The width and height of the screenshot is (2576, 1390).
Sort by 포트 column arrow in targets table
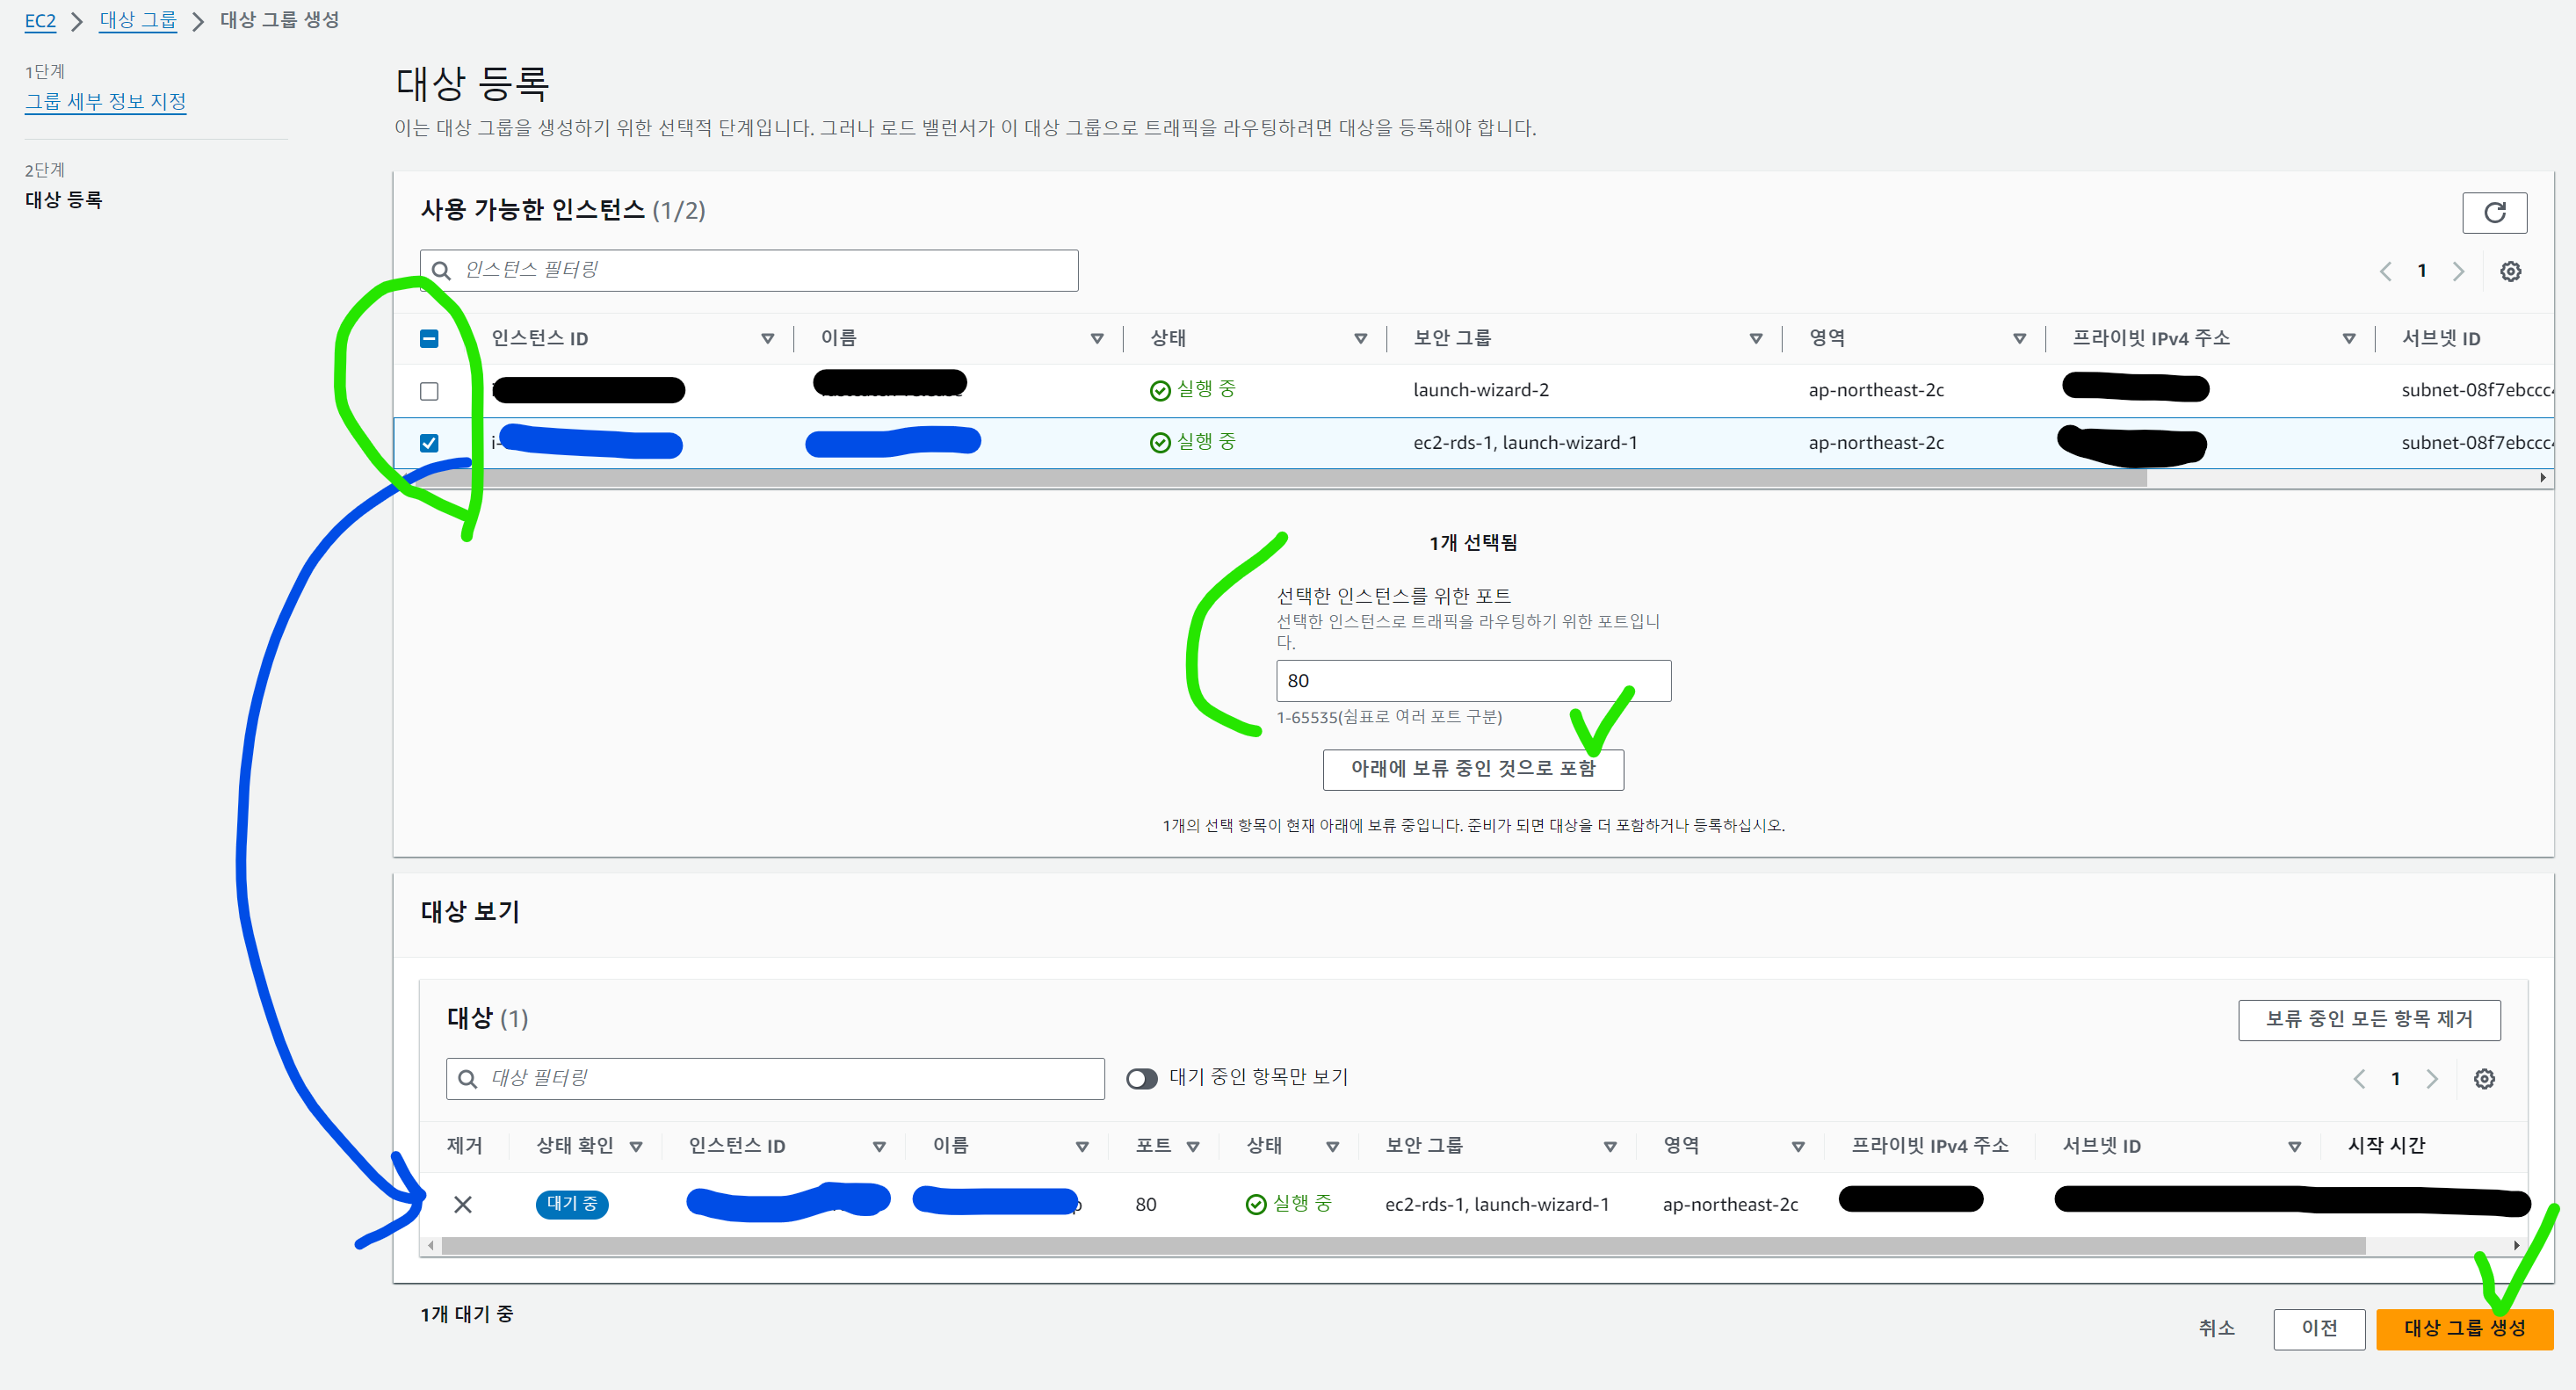pos(1192,1147)
